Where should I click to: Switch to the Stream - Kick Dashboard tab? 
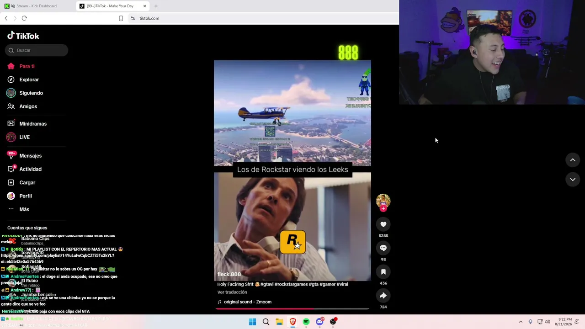[37, 6]
